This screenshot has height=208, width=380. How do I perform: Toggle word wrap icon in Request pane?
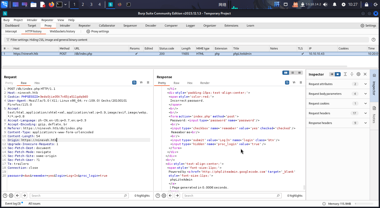click(134, 82)
